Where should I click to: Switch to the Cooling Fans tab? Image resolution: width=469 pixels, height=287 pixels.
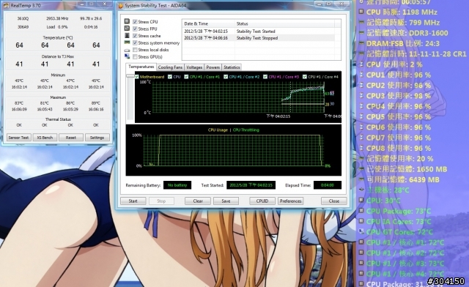pyautogui.click(x=170, y=67)
